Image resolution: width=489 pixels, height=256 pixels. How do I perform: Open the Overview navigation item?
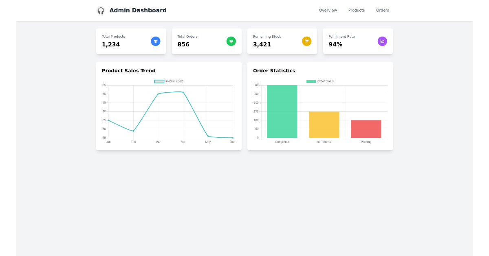click(328, 10)
